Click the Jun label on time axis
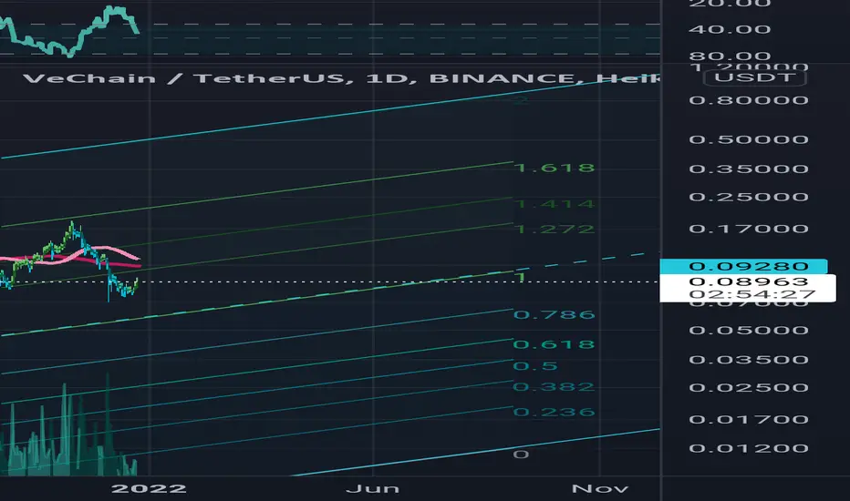Screen dimensions: 850x501 click(372, 488)
